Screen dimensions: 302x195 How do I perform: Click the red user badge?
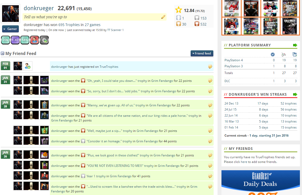35,40
